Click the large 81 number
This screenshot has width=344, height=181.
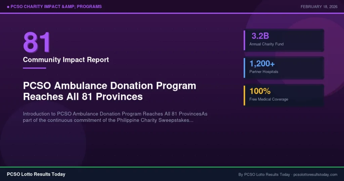(x=37, y=42)
